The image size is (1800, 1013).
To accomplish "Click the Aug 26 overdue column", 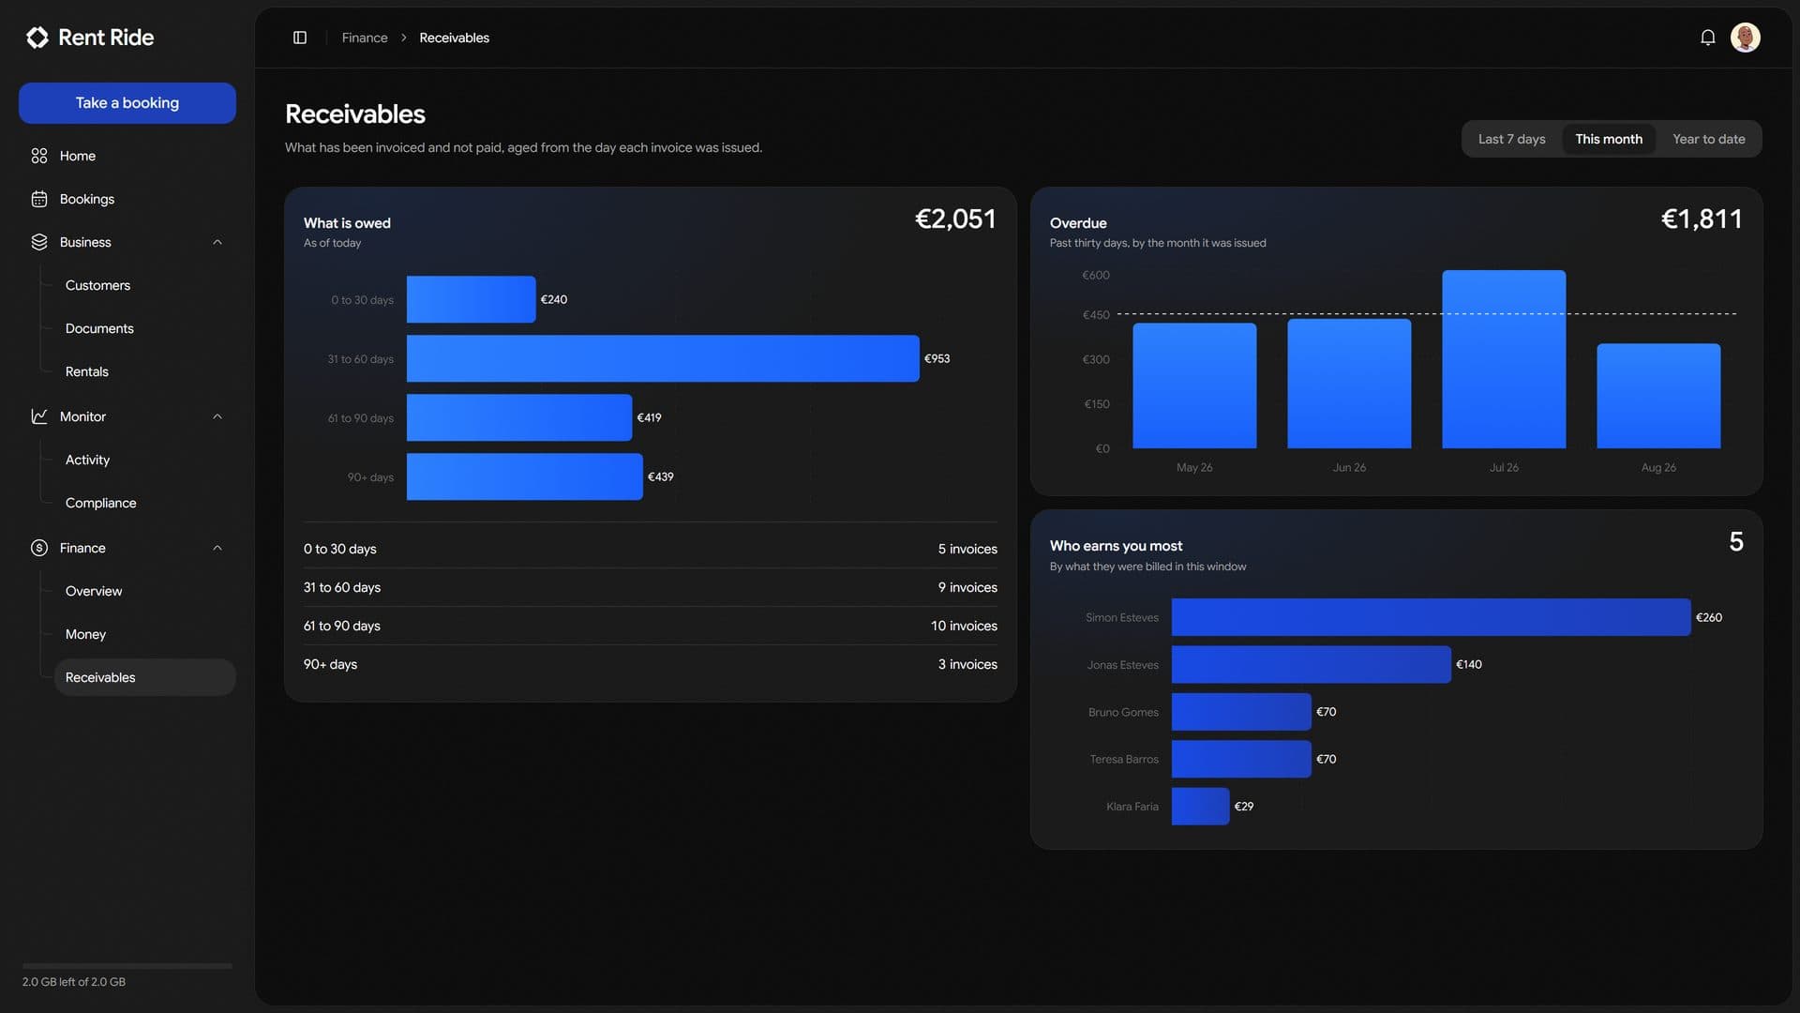I will (x=1658, y=396).
